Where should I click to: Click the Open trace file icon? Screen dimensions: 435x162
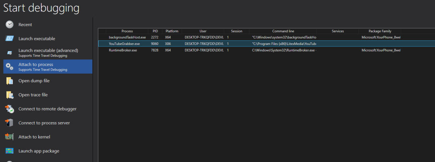tap(9, 95)
